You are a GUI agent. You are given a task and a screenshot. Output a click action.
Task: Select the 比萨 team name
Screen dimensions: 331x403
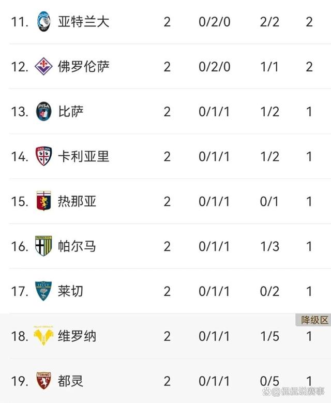coord(70,112)
